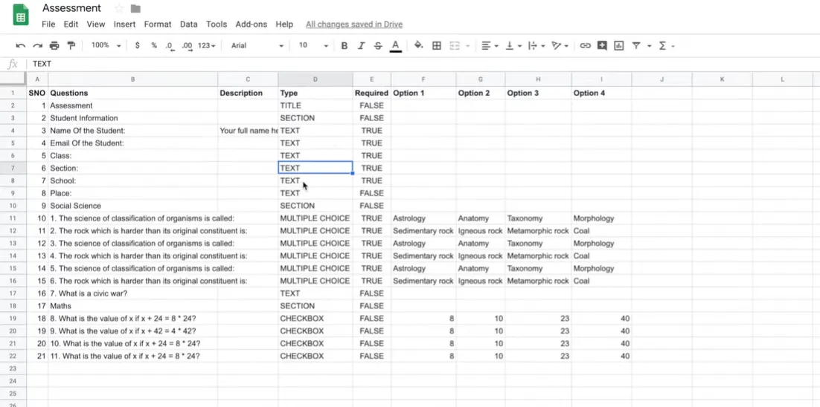
Task: Open the font size dropdown
Action: tap(313, 46)
